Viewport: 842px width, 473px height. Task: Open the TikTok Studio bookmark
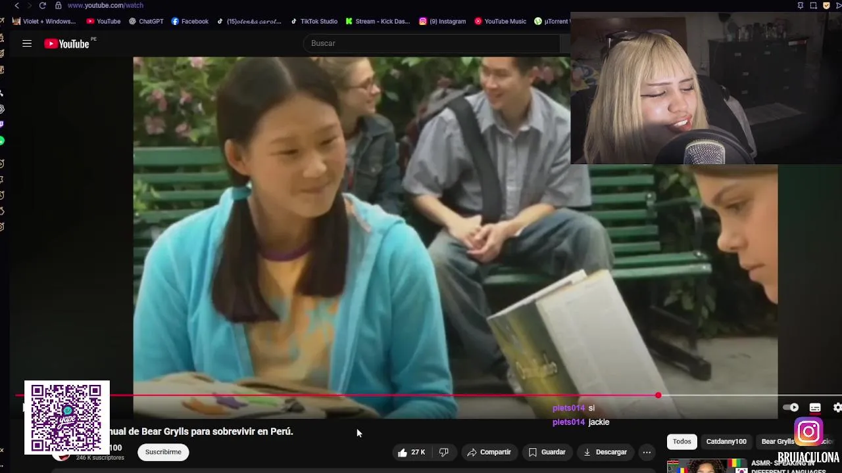point(314,21)
